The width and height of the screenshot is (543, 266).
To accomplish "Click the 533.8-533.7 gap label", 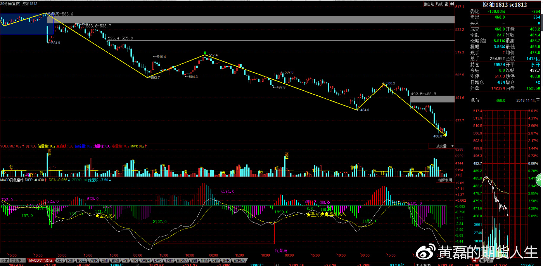I will coord(98,26).
